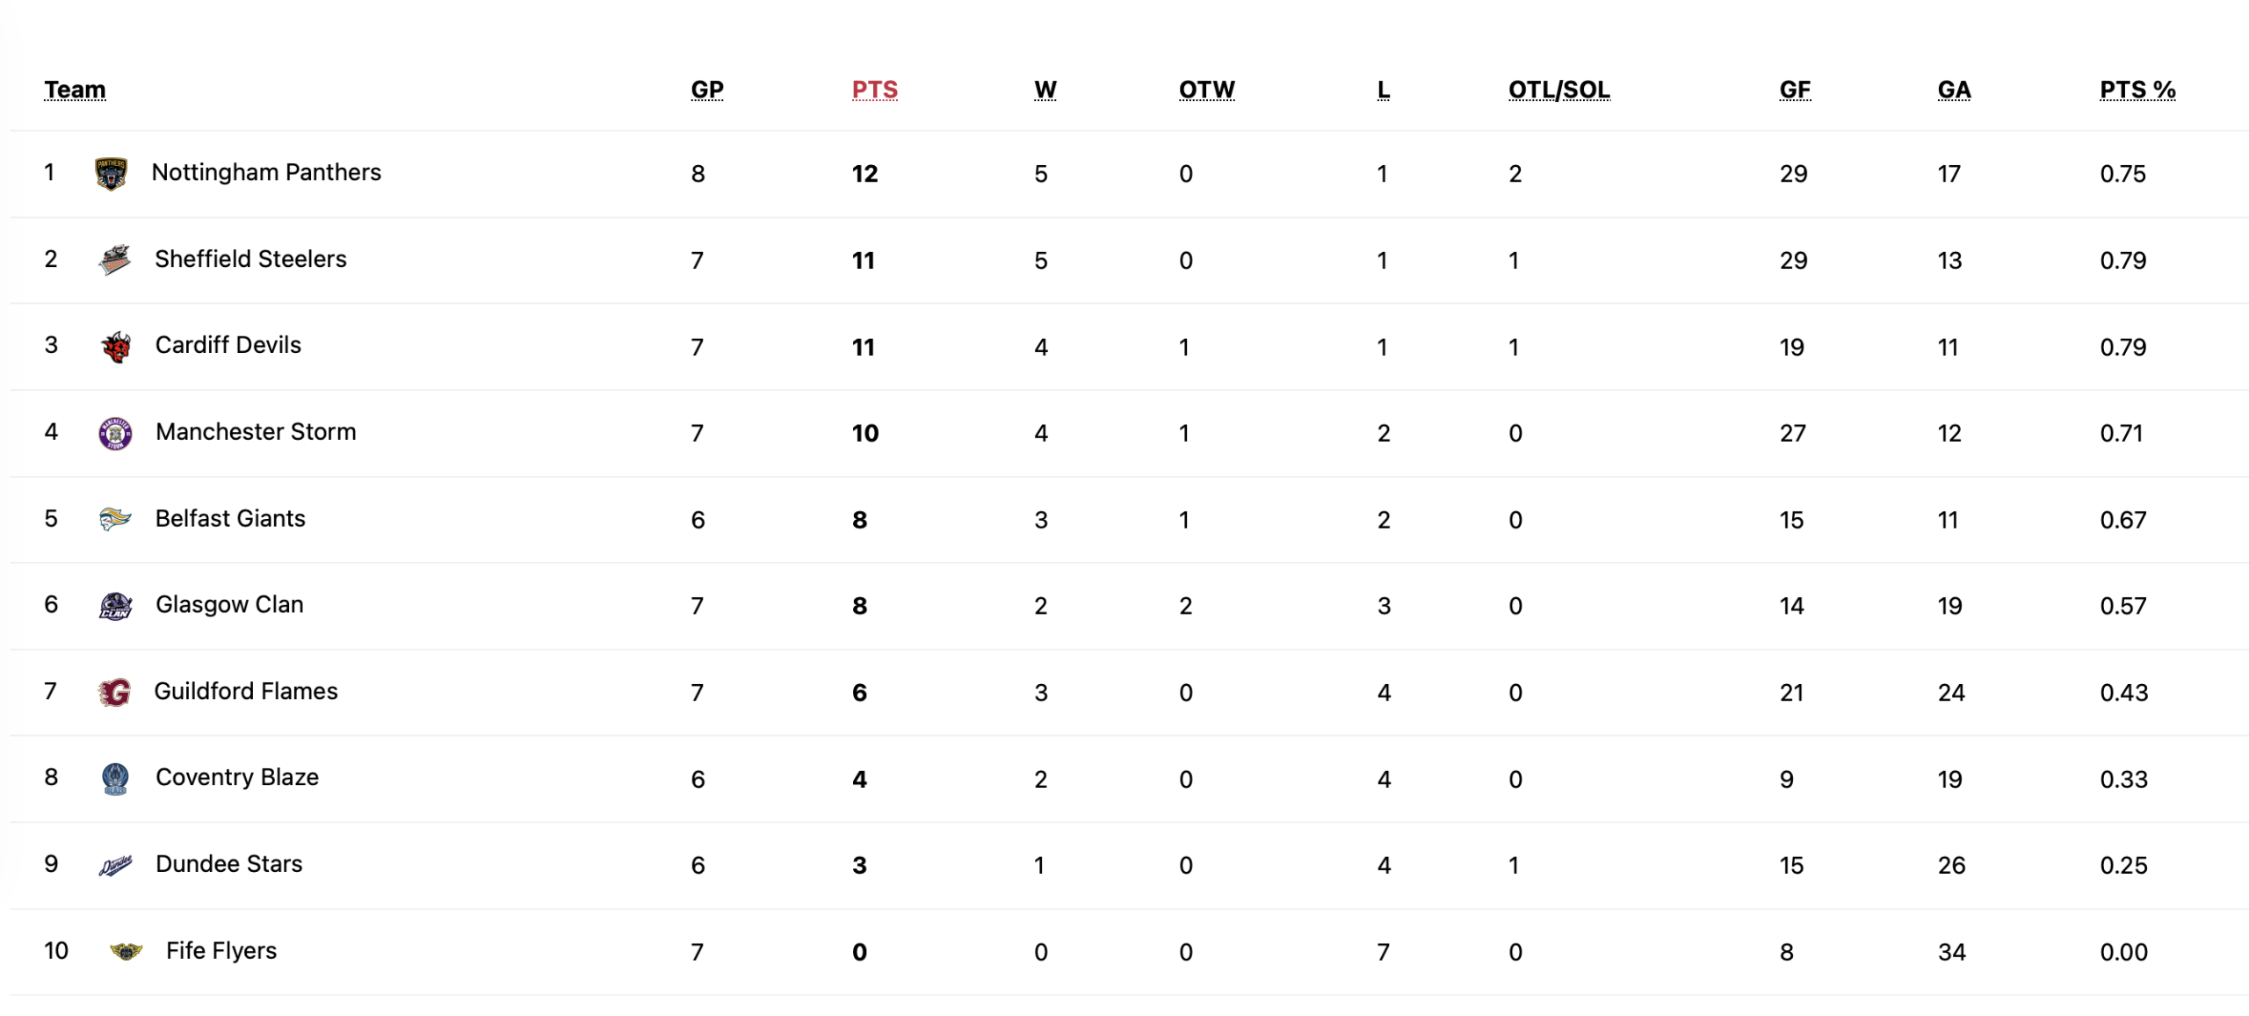
Task: Click the GF column header
Action: click(x=1793, y=90)
